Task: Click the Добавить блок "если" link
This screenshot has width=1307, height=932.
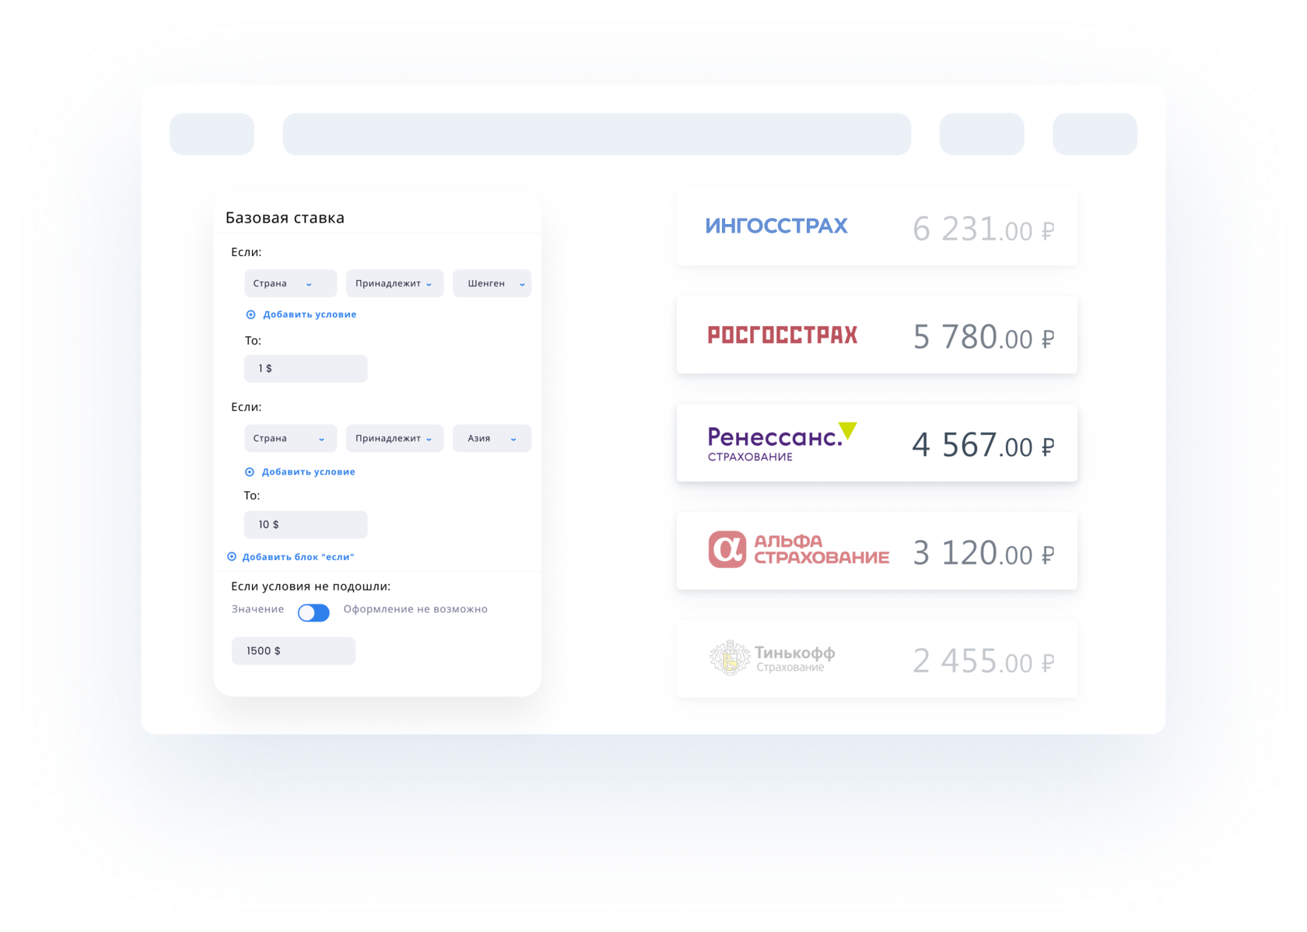Action: coord(298,557)
